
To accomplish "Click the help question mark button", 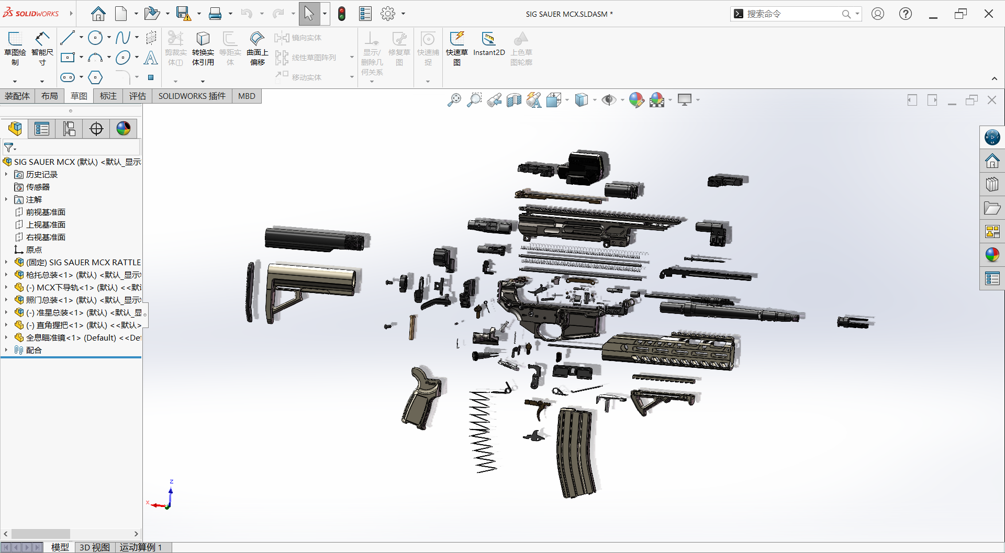I will [x=906, y=14].
